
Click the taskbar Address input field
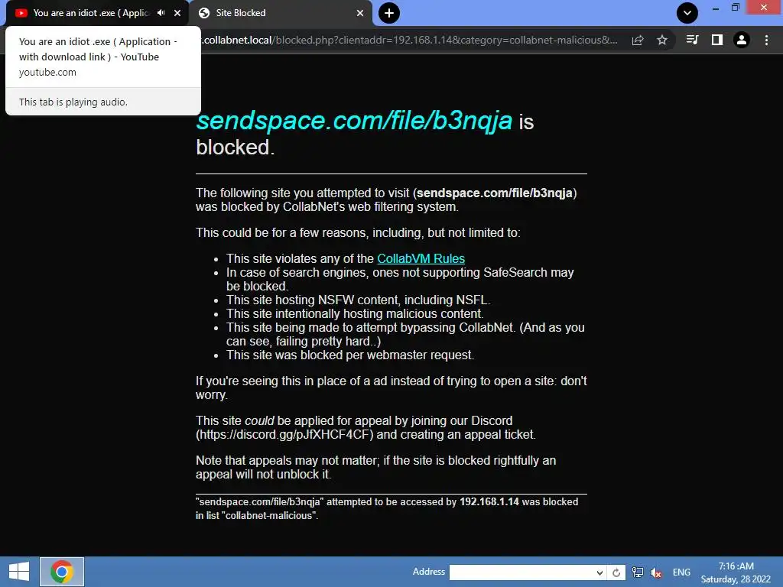[x=522, y=572]
